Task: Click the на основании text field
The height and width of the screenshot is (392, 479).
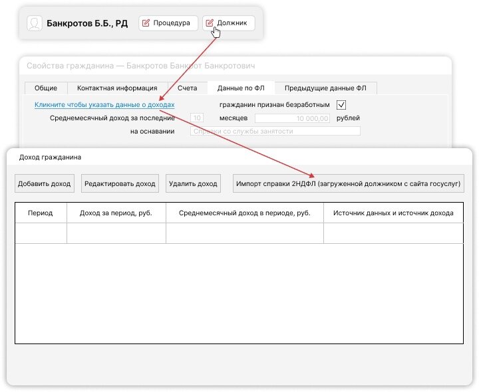Action: [x=275, y=131]
